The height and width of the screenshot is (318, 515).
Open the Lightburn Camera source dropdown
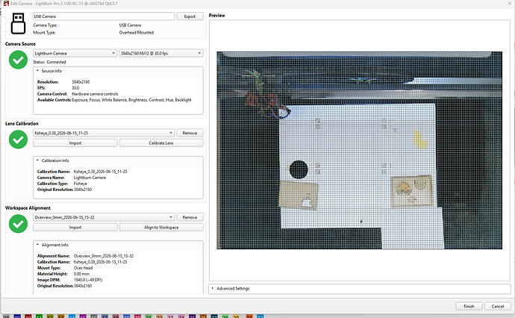75,53
